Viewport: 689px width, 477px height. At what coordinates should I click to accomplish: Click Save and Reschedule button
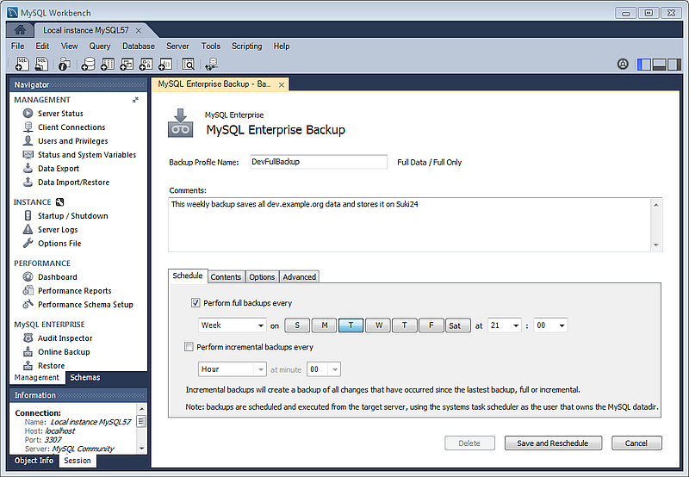[x=553, y=443]
